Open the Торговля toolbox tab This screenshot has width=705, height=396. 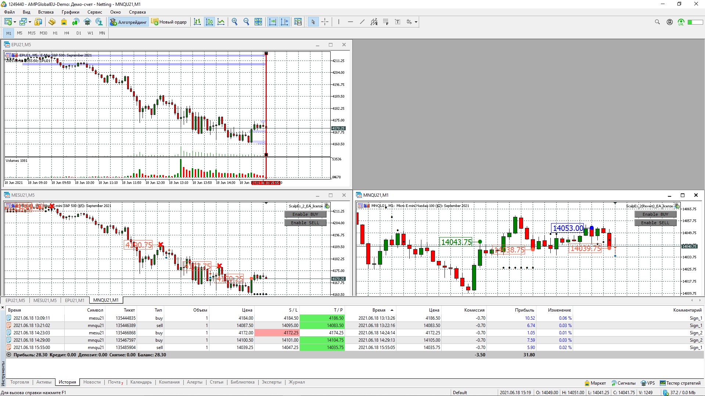[19, 382]
